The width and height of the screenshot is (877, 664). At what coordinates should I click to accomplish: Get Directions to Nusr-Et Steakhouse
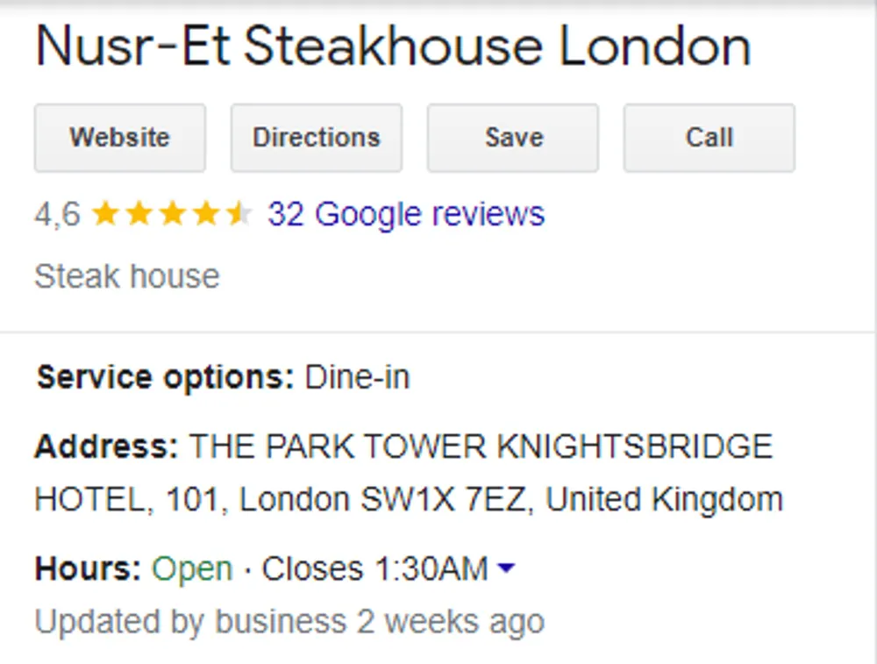pyautogui.click(x=317, y=138)
